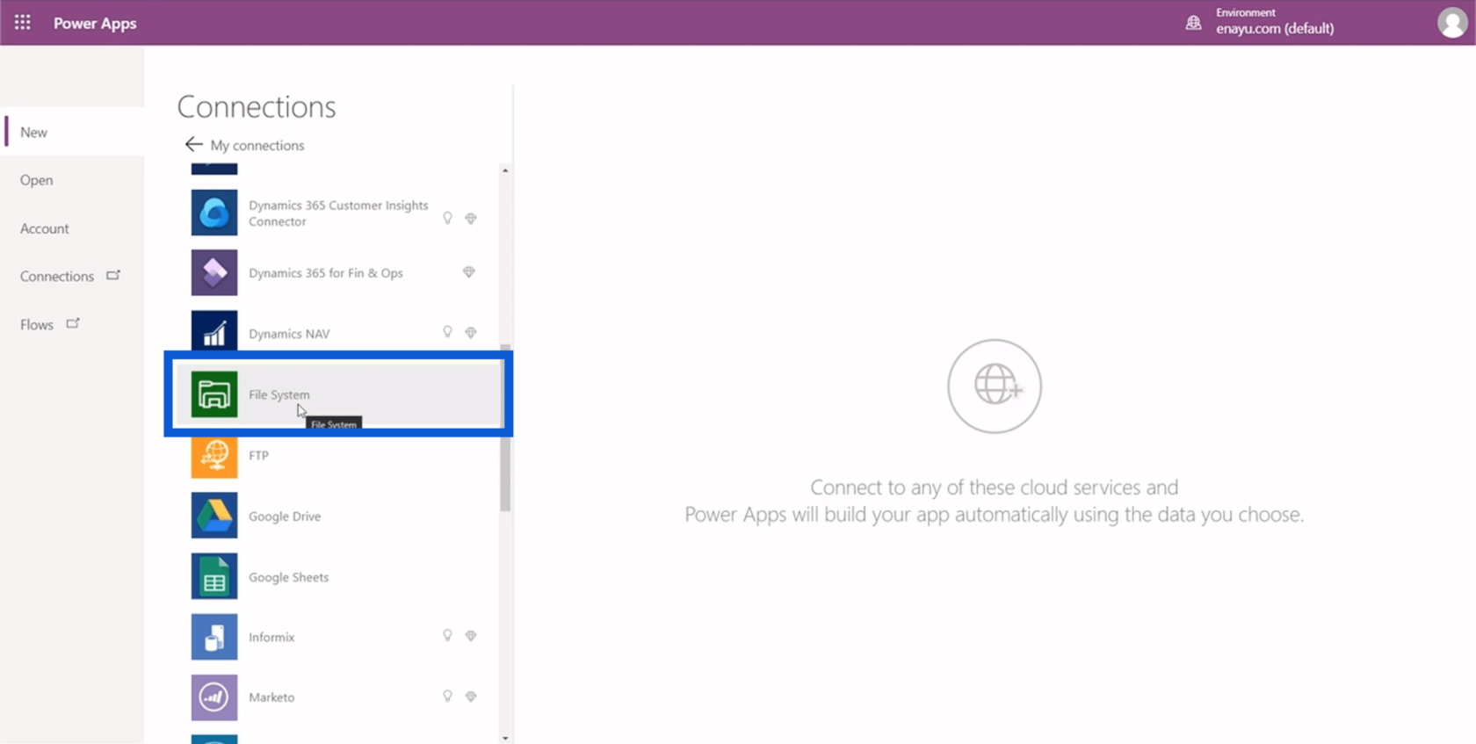Click the Informix connector icon
The width and height of the screenshot is (1476, 744).
click(x=214, y=637)
